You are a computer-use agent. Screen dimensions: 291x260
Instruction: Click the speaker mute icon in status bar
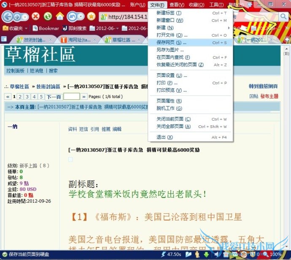click(x=217, y=255)
